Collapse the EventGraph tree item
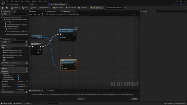187x105 pixels. 1,48
